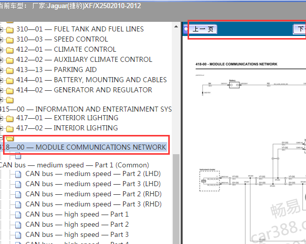Select 413—13 — PARKING AID

point(56,69)
